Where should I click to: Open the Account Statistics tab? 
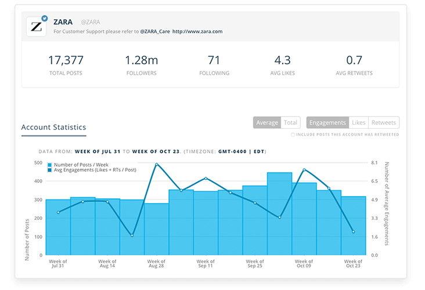pyautogui.click(x=53, y=127)
